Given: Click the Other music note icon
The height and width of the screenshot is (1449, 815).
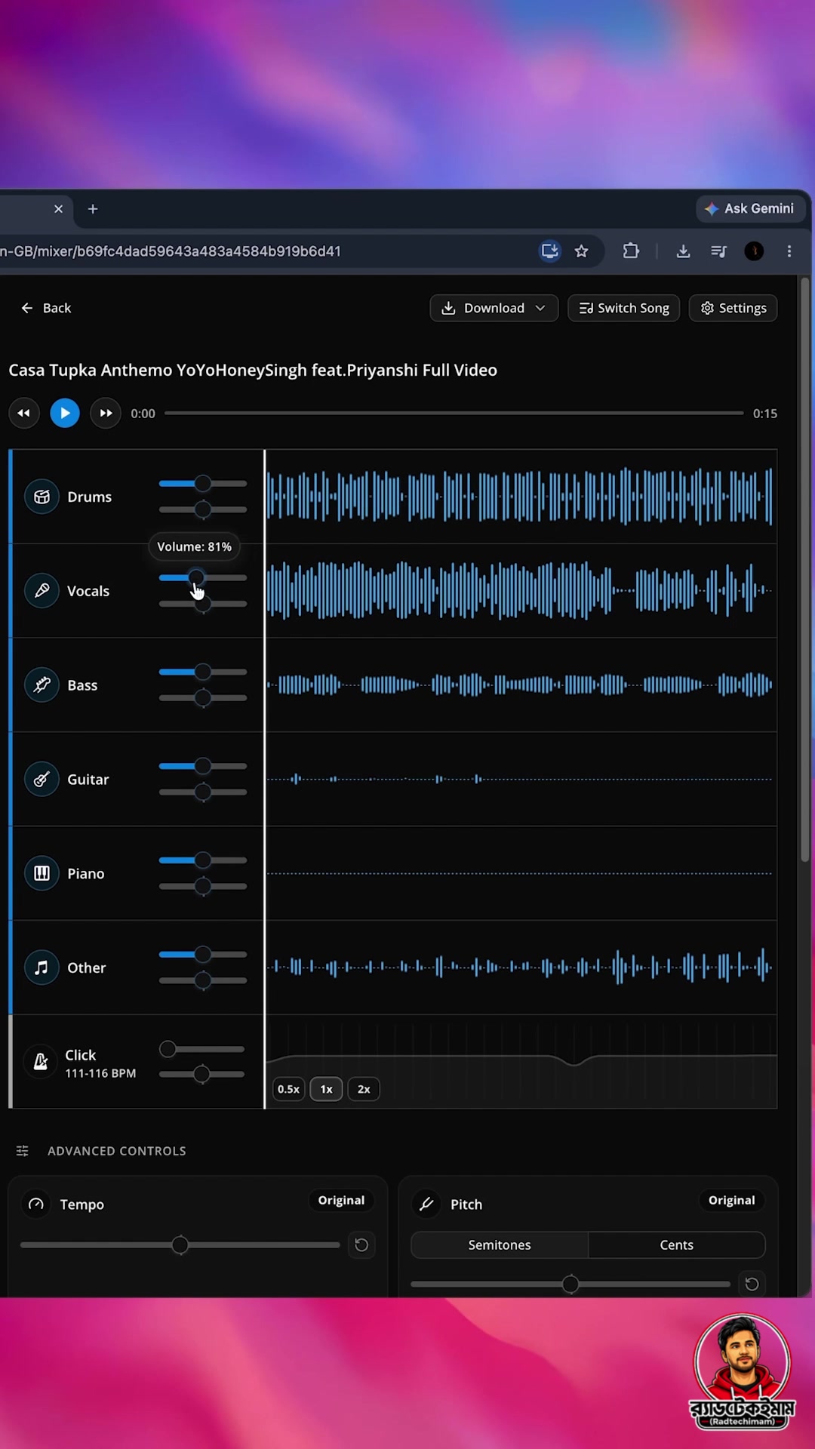Looking at the screenshot, I should pos(42,967).
